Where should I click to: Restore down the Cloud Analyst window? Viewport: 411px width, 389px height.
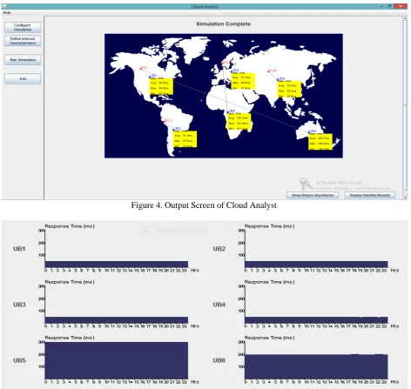click(389, 6)
